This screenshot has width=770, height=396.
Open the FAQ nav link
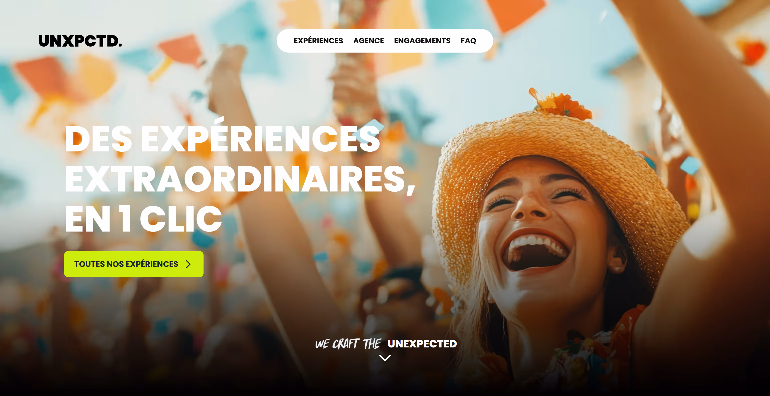(468, 41)
